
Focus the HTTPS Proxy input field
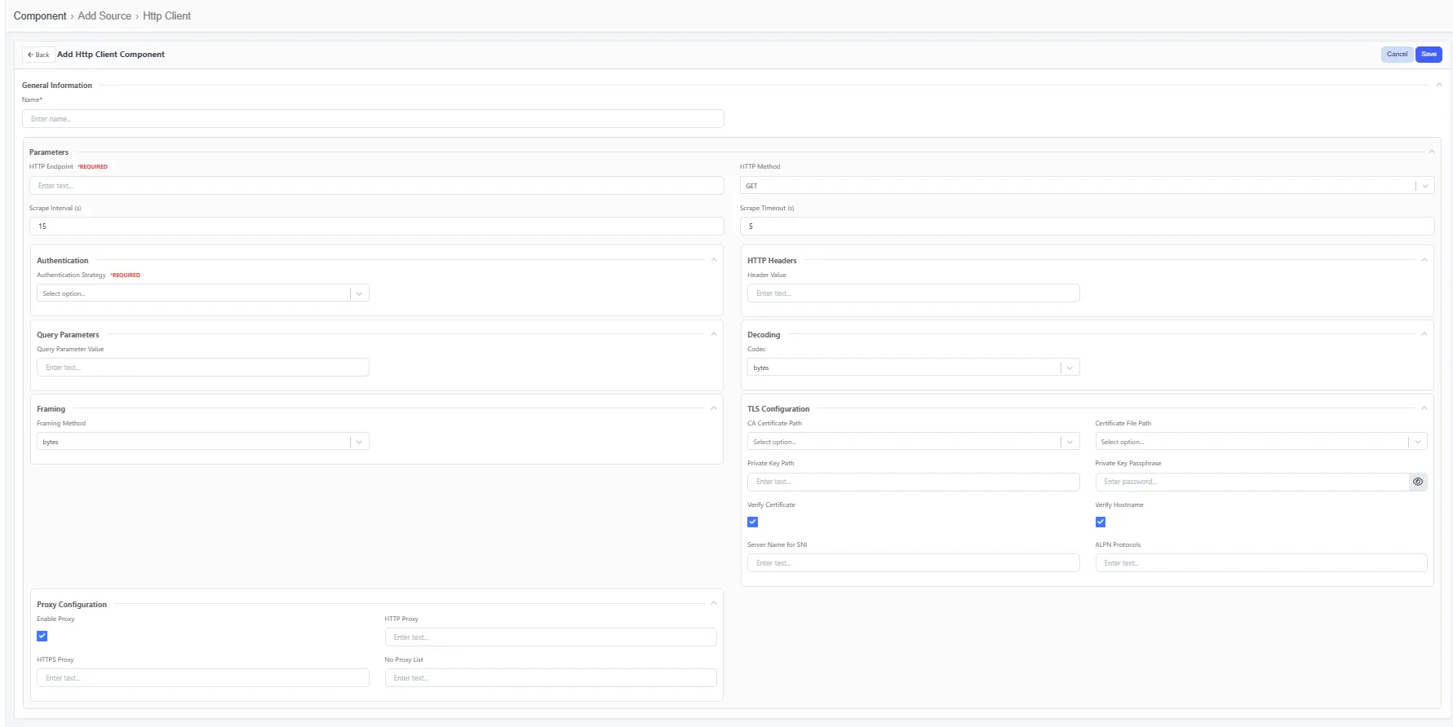pyautogui.click(x=203, y=678)
